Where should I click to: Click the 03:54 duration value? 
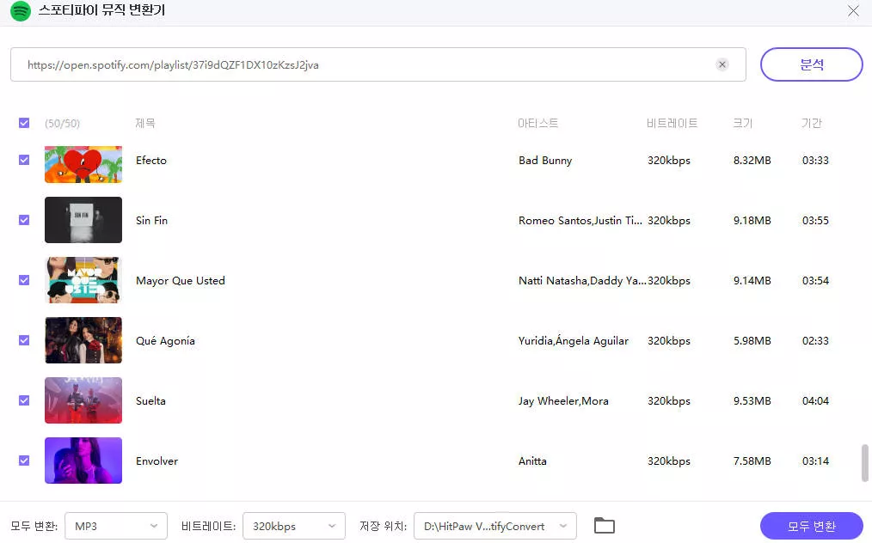(815, 280)
